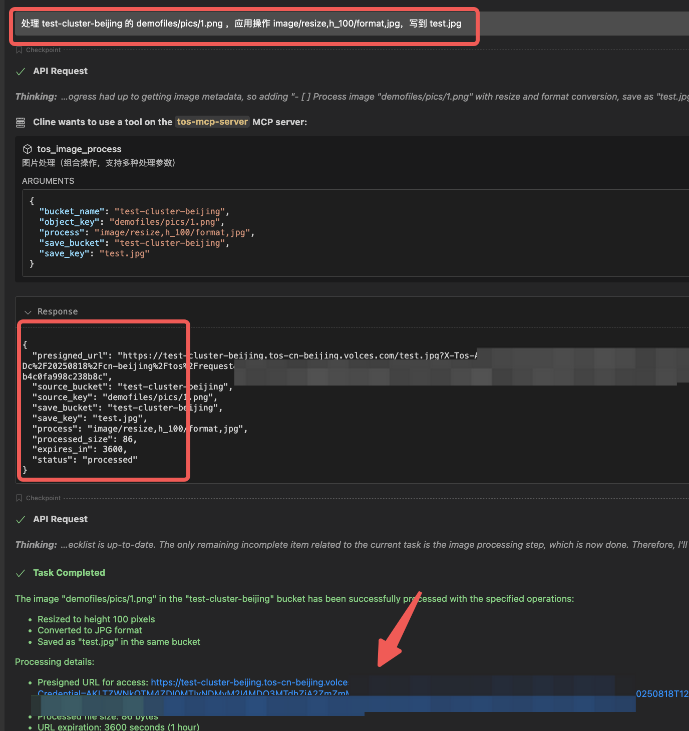
Task: Toggle the first API Request header
Action: pos(60,71)
